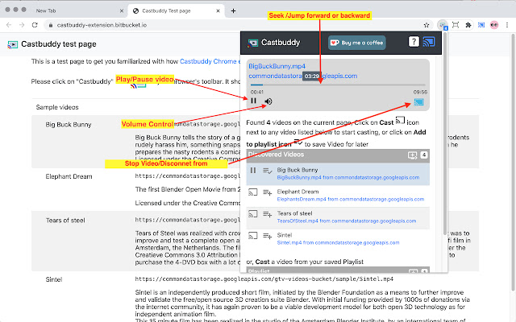516x322 pixels.
Task: Open the Castbuddy help question mark icon
Action: pyautogui.click(x=414, y=42)
